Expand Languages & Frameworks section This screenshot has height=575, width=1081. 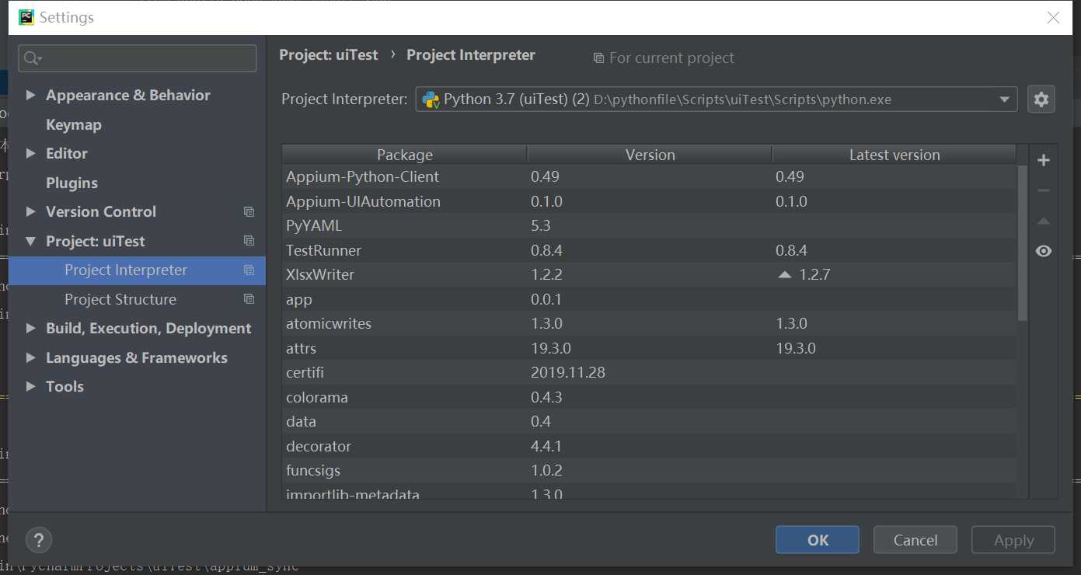30,357
